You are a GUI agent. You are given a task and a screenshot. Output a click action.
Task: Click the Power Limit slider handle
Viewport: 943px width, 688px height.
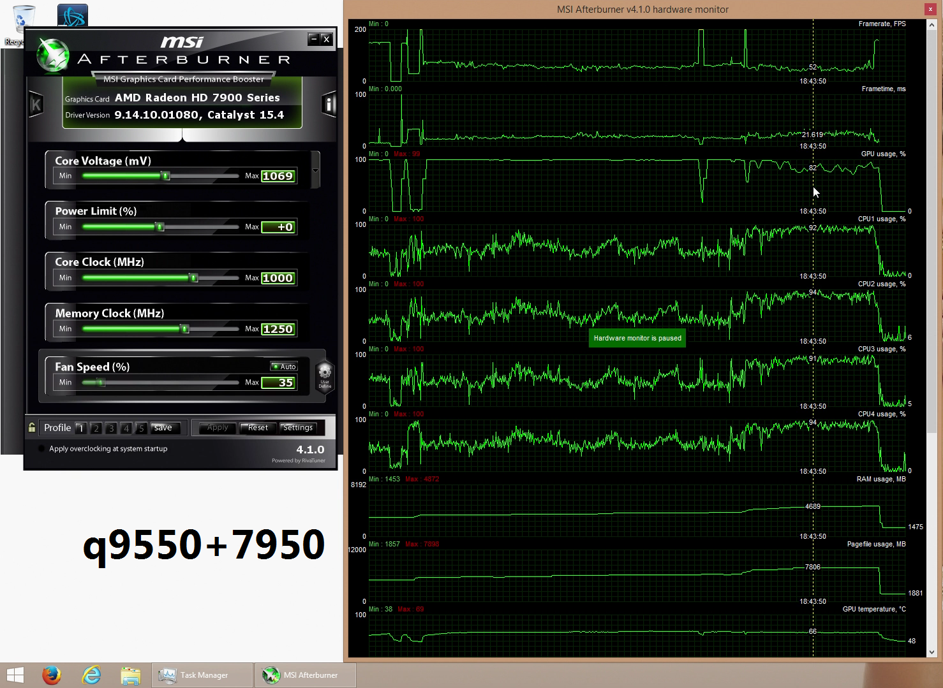tap(160, 227)
